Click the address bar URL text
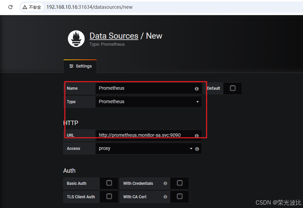 (x=89, y=7)
